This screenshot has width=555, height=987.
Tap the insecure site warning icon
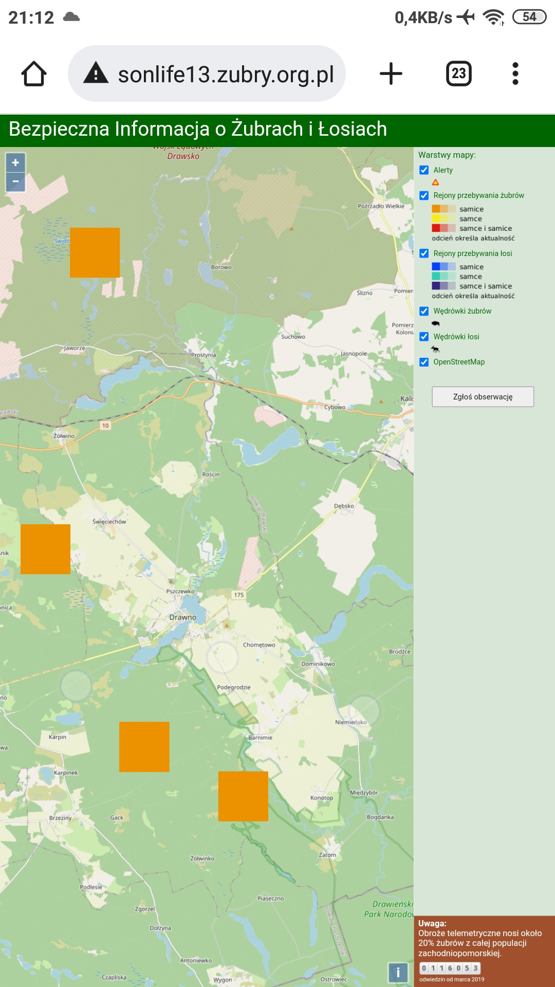pyautogui.click(x=96, y=74)
